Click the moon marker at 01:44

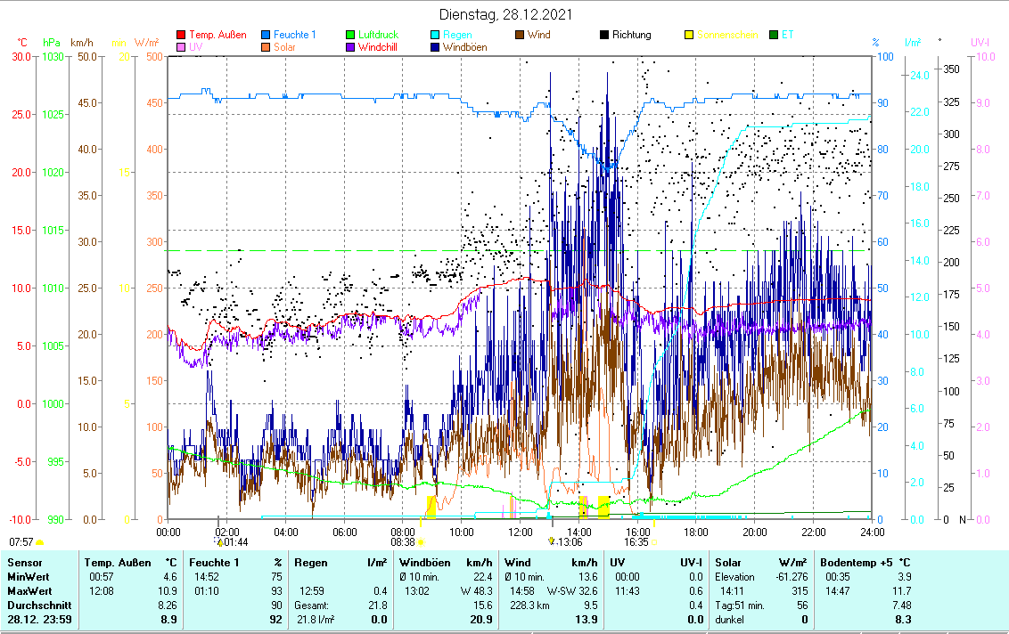pos(219,541)
